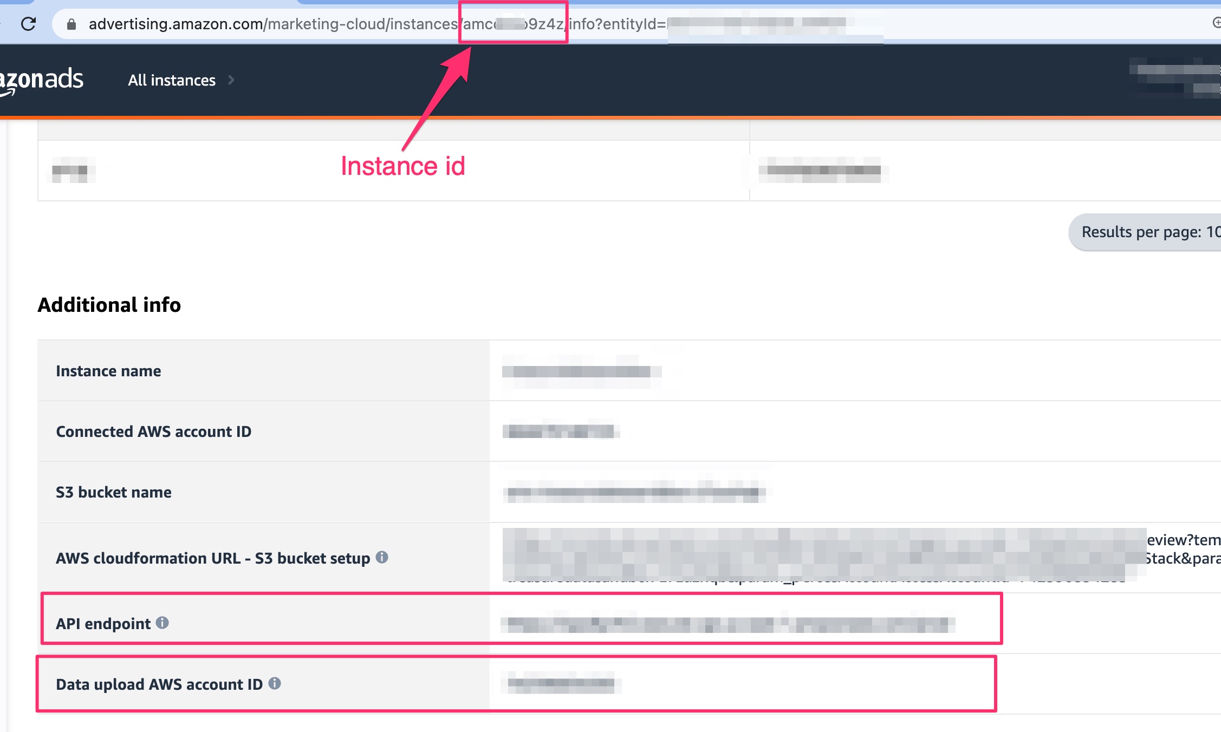Expand the breadcrumb chevron after All instances
Viewport: 1221px width, 732px height.
pos(232,80)
